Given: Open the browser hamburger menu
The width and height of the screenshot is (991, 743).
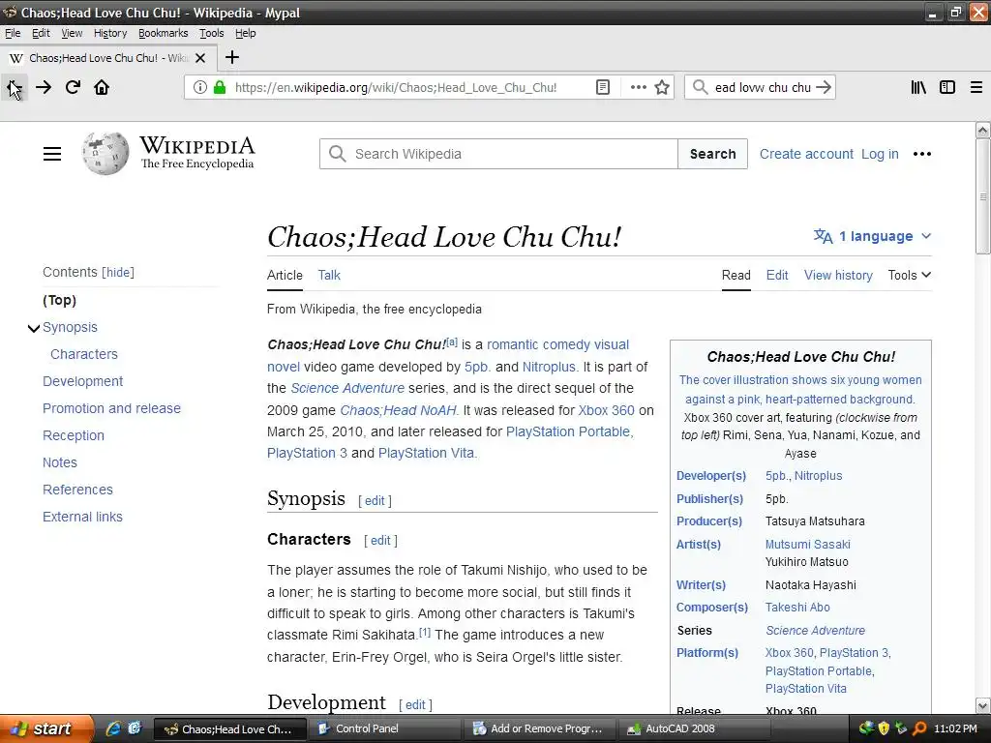Looking at the screenshot, I should tap(976, 87).
